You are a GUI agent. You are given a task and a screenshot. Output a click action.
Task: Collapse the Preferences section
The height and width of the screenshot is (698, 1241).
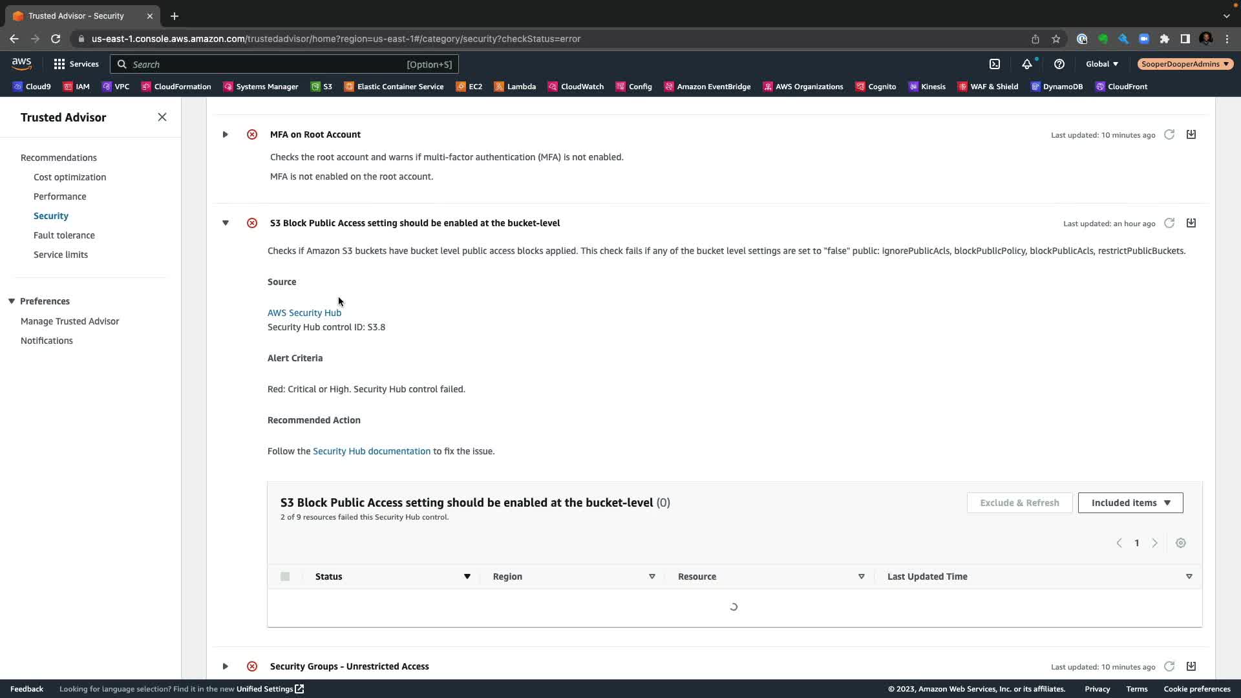tap(12, 301)
